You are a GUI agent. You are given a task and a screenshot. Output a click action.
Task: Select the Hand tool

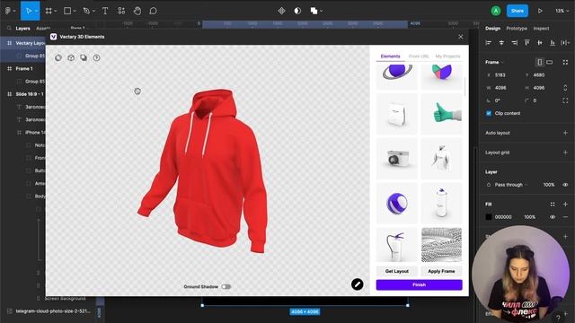click(137, 11)
